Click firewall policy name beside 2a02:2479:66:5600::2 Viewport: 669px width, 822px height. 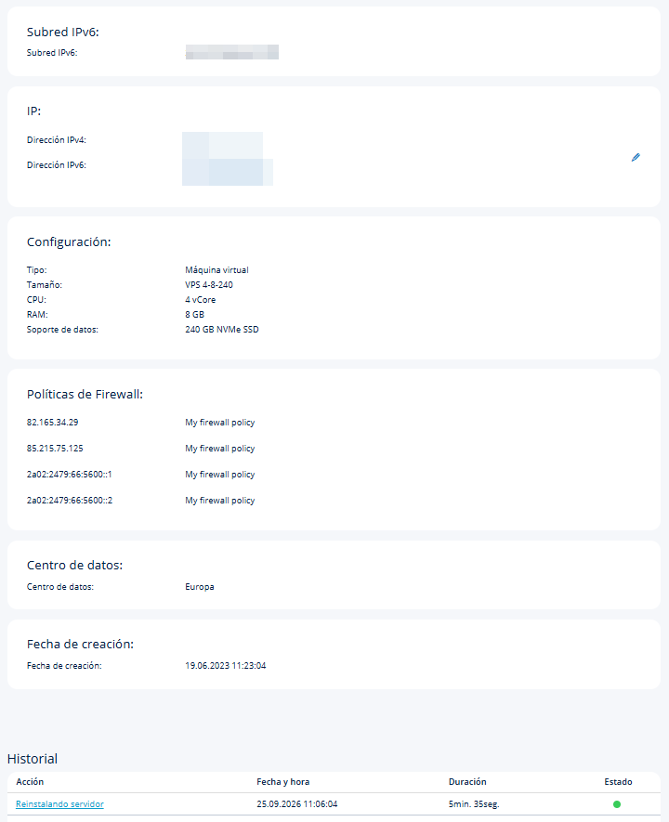click(219, 500)
